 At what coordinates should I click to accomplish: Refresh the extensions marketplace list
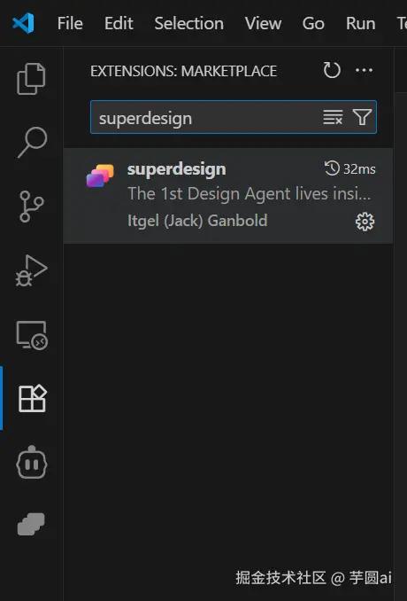pyautogui.click(x=332, y=70)
